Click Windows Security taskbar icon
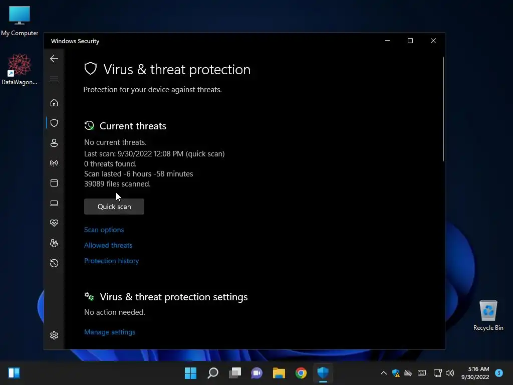513x385 pixels. point(323,373)
